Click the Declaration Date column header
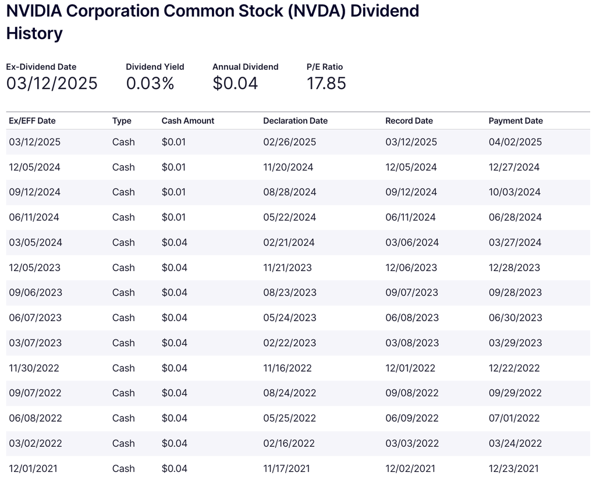 click(x=295, y=121)
